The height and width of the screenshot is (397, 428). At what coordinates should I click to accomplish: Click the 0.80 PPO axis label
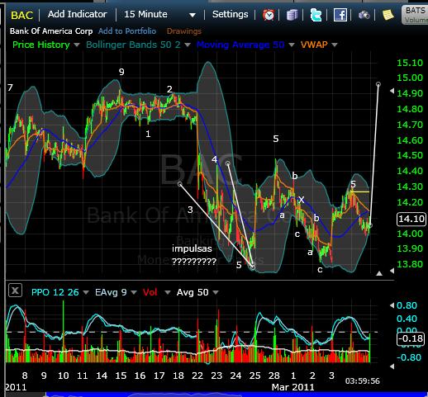(407, 305)
